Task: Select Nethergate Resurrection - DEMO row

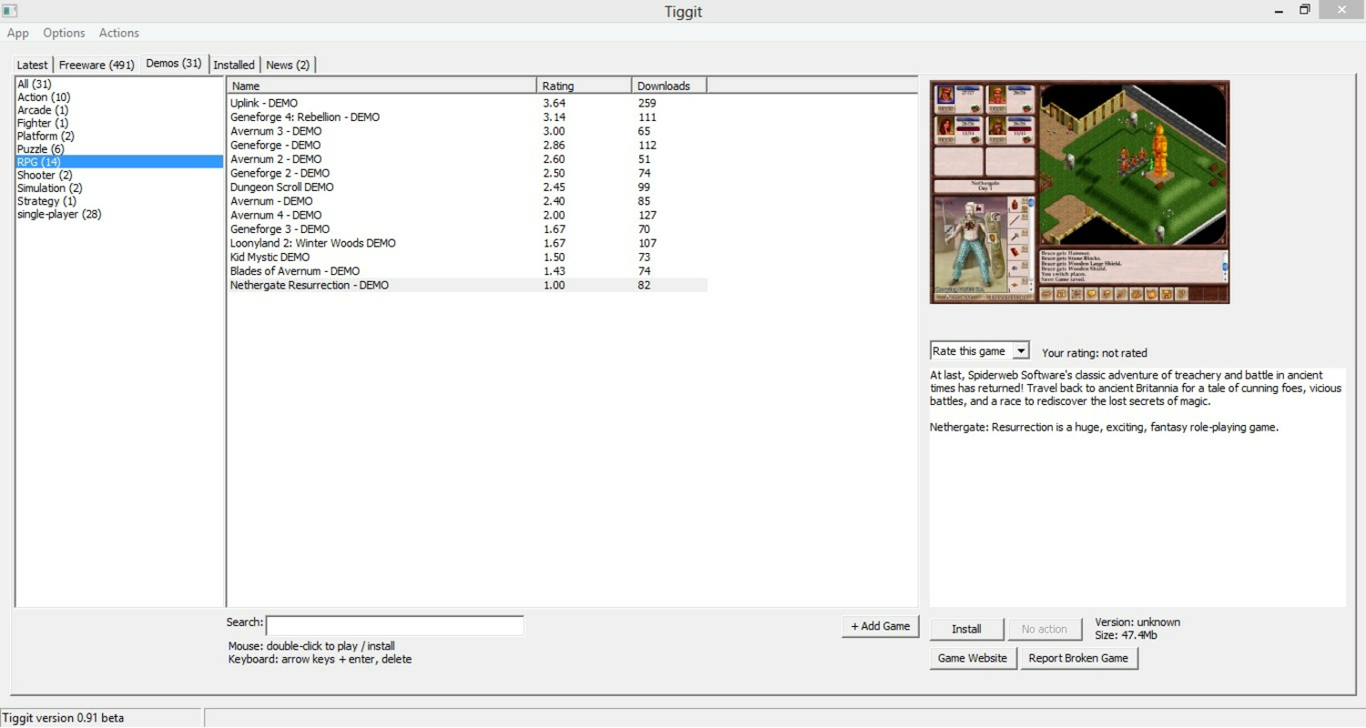Action: pos(467,285)
